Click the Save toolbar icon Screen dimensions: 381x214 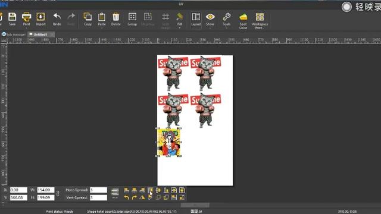coord(12,19)
